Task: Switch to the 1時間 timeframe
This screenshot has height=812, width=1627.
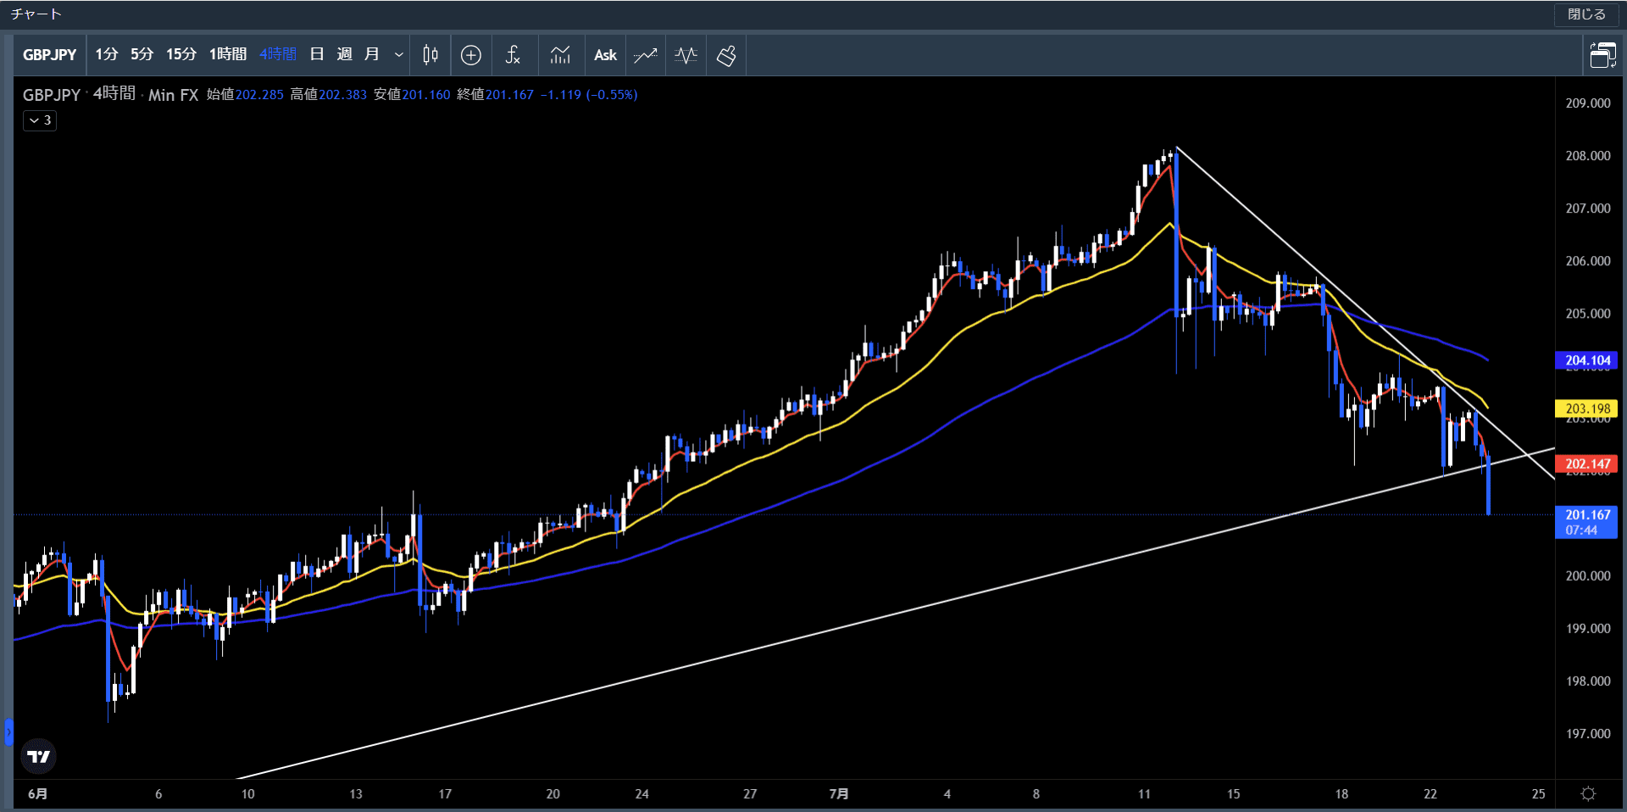Action: point(227,54)
